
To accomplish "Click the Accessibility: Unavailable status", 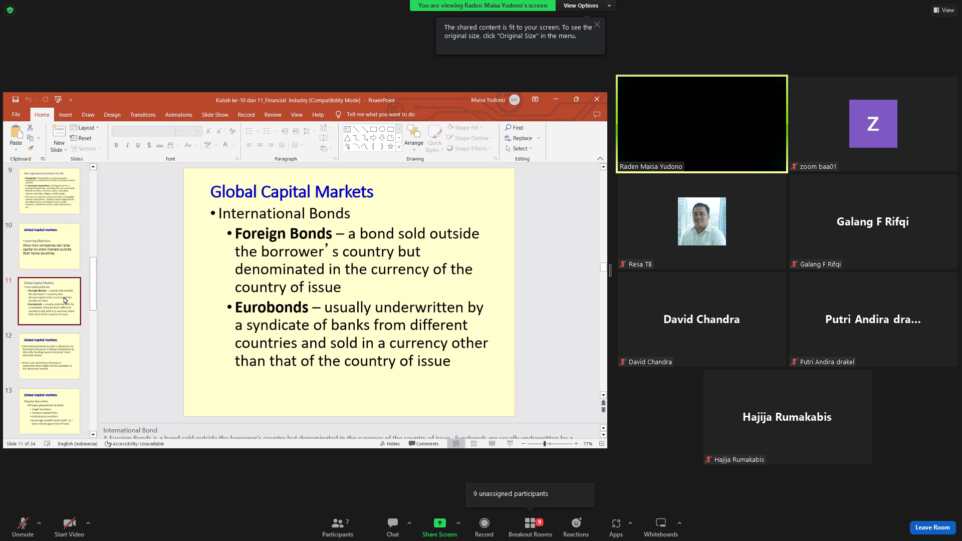I will point(134,444).
